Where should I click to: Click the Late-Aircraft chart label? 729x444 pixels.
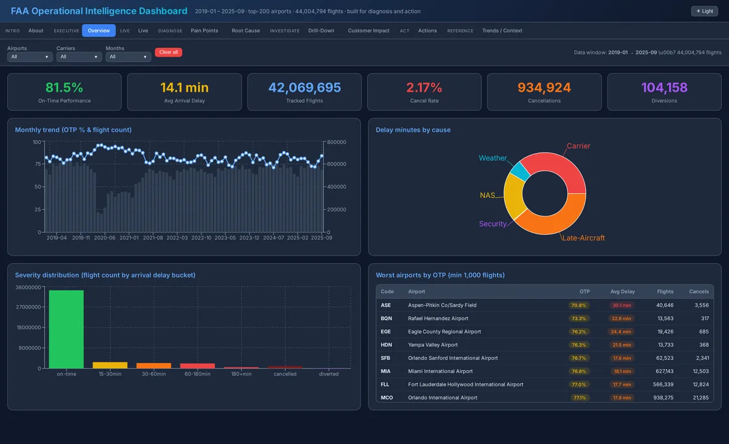coord(583,238)
